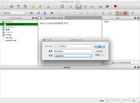The image size is (140, 103).
Task: Close the Section0001.xhtml tab
Action: click(x=41, y=18)
